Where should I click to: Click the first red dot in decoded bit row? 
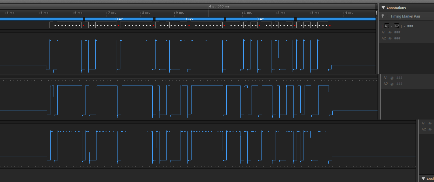pyautogui.click(x=83, y=26)
